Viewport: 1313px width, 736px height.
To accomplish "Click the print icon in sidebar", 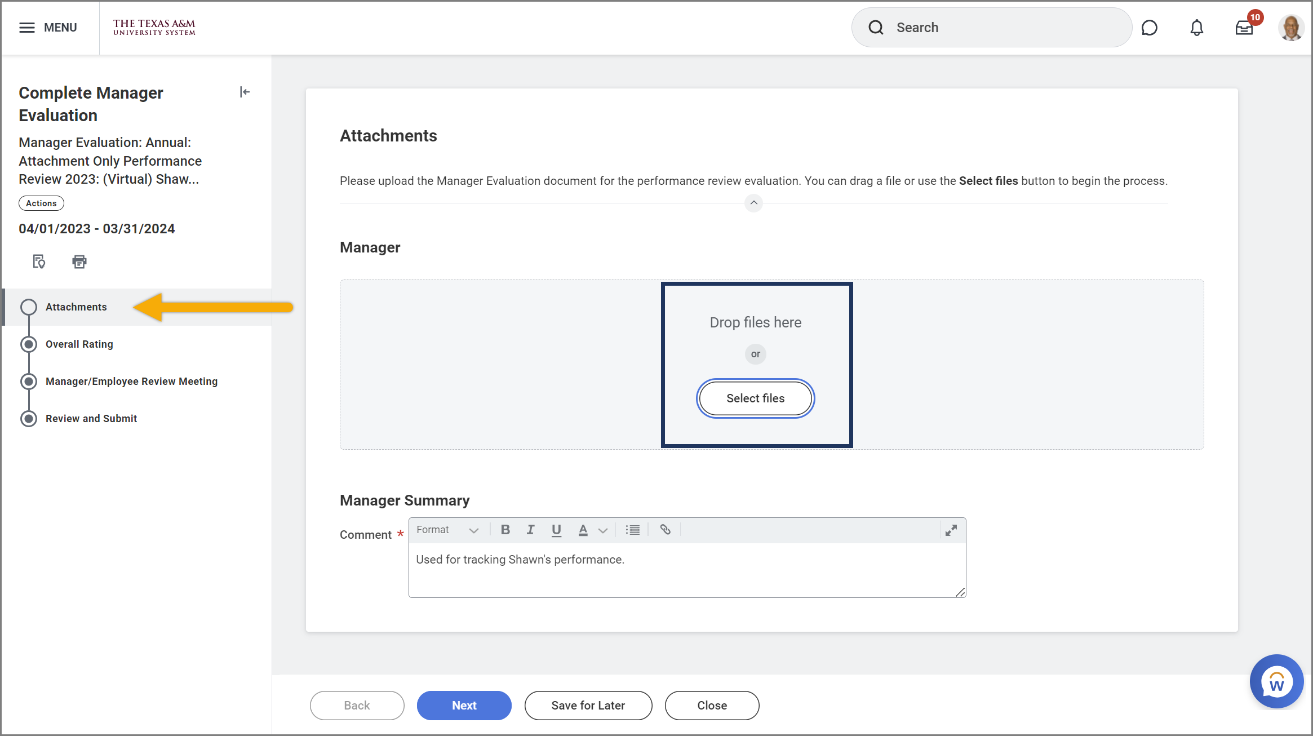I will point(79,261).
